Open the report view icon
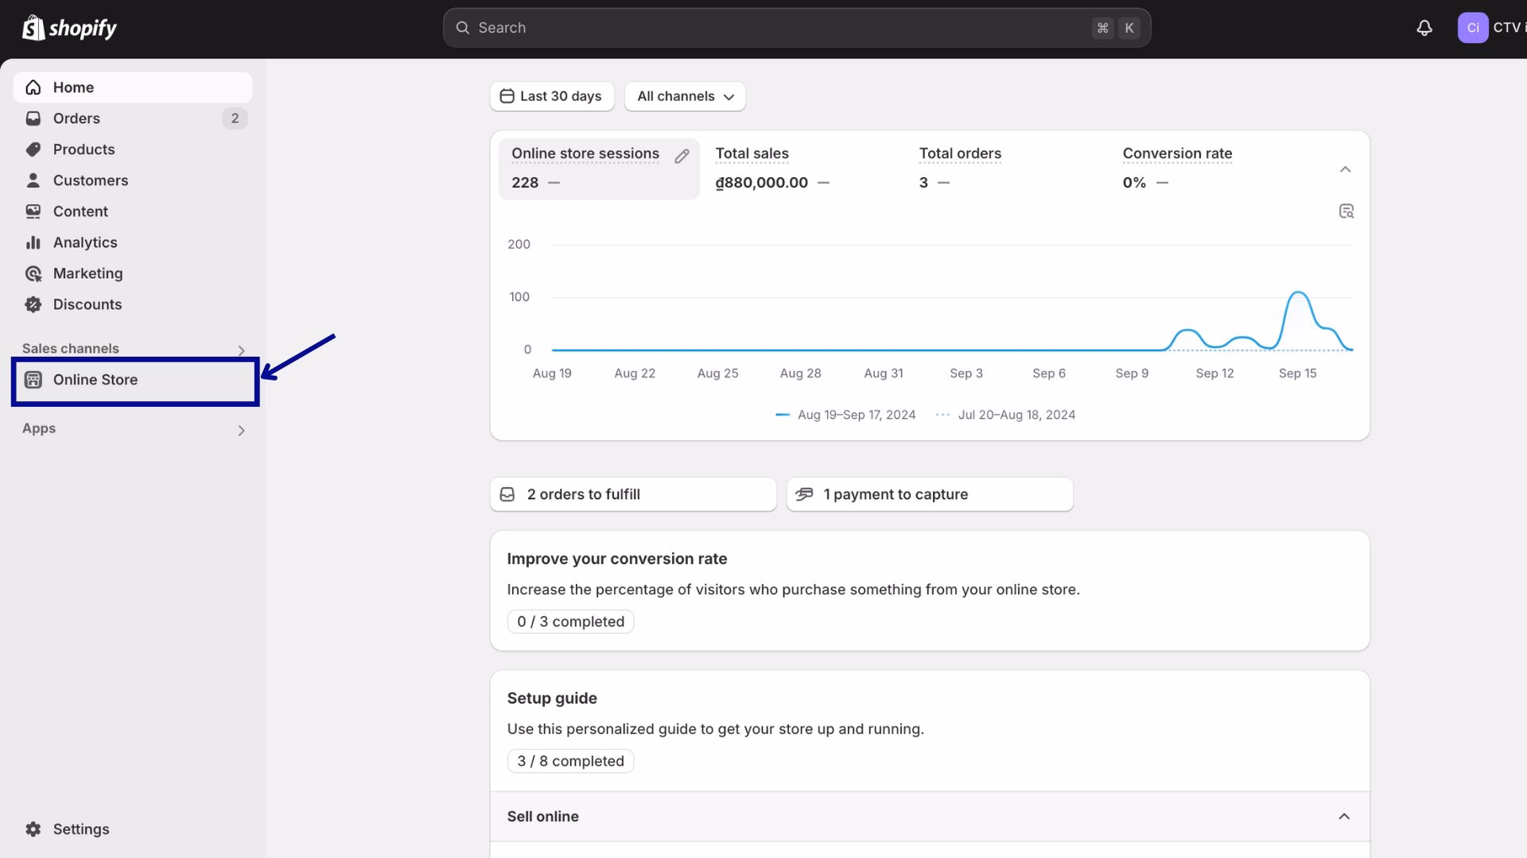 1346,211
